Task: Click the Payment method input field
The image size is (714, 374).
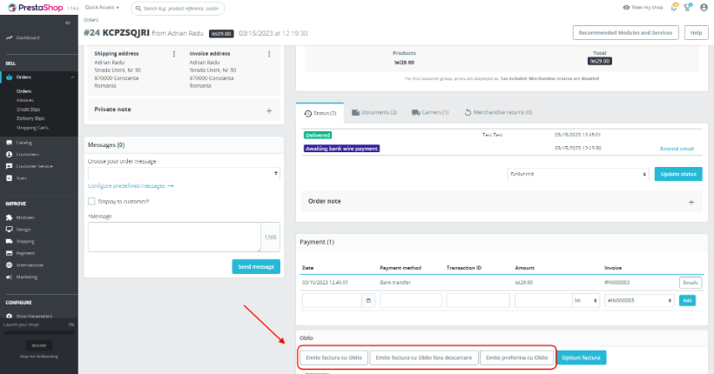Action: pyautogui.click(x=411, y=300)
